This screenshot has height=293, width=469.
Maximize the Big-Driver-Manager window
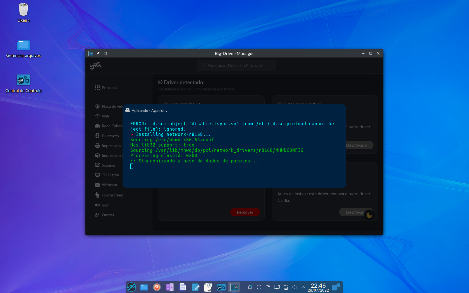click(371, 53)
